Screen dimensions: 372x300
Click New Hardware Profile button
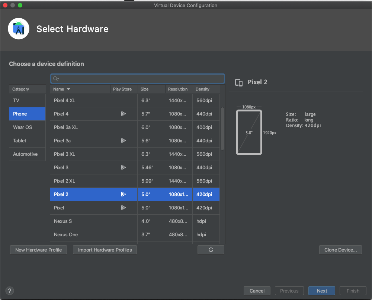[38, 250]
